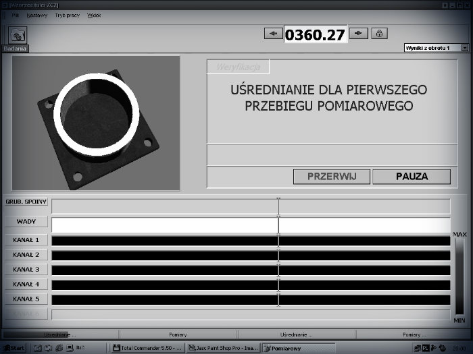Image resolution: width=473 pixels, height=354 pixels.
Task: Open the Plik menu
Action: point(16,15)
